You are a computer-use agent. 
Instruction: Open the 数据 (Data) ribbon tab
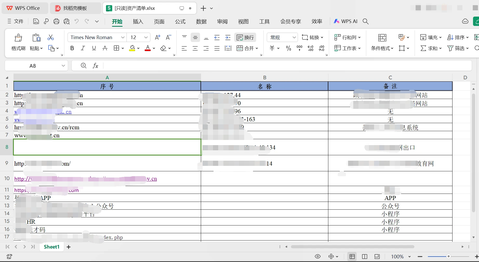click(x=201, y=22)
